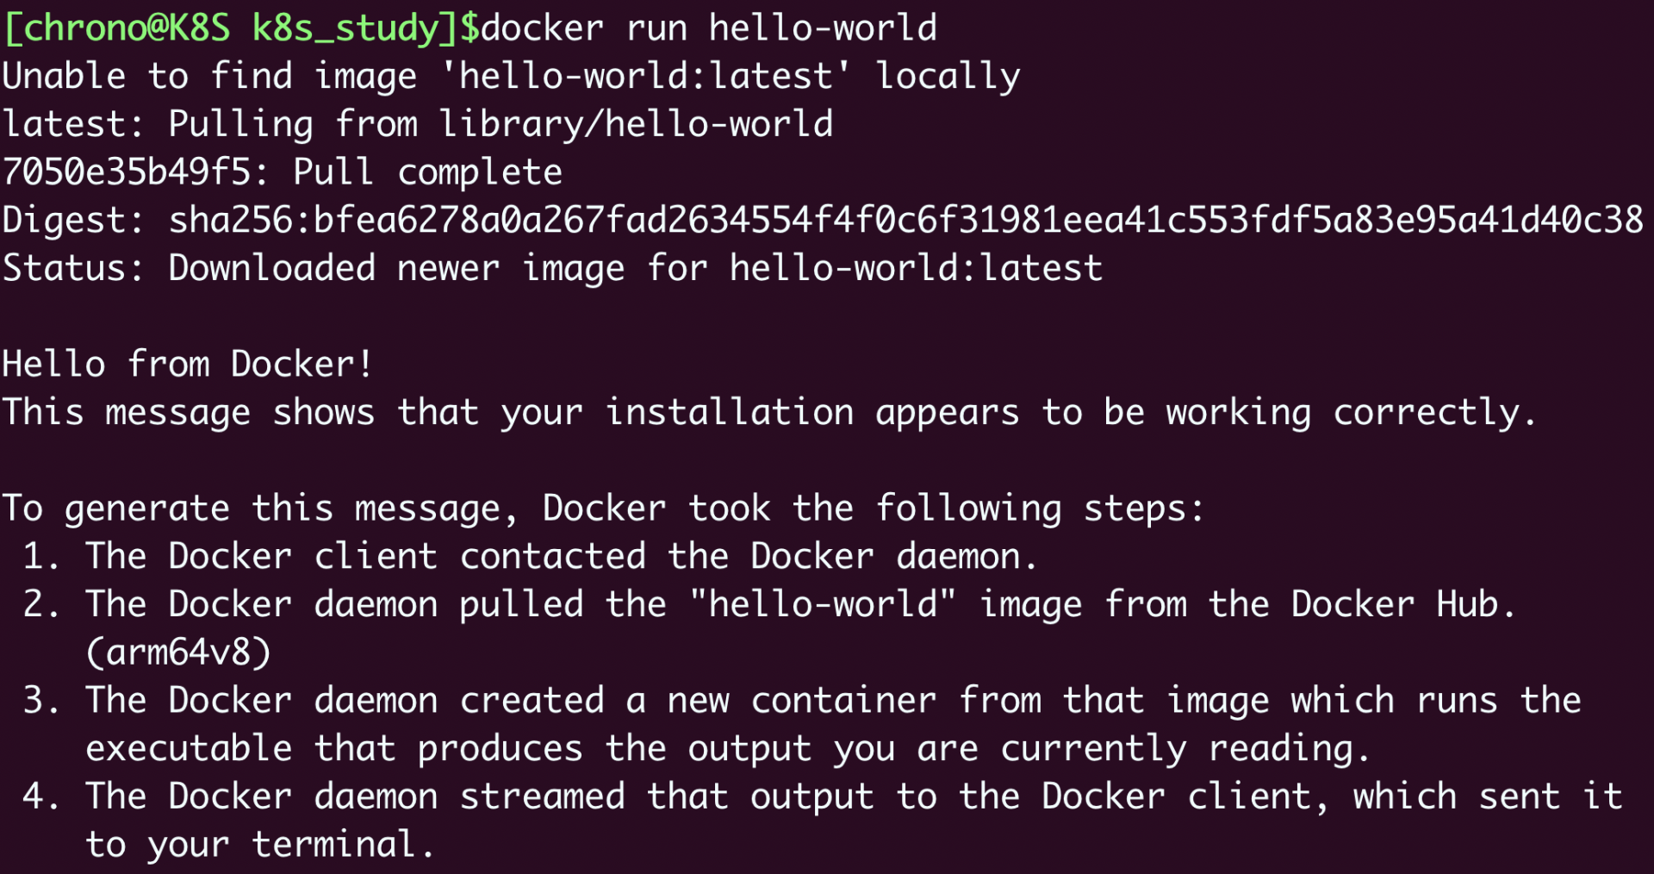1654x874 pixels.
Task: Click 'hello-world:latest' in the Unable line
Action: (x=646, y=76)
